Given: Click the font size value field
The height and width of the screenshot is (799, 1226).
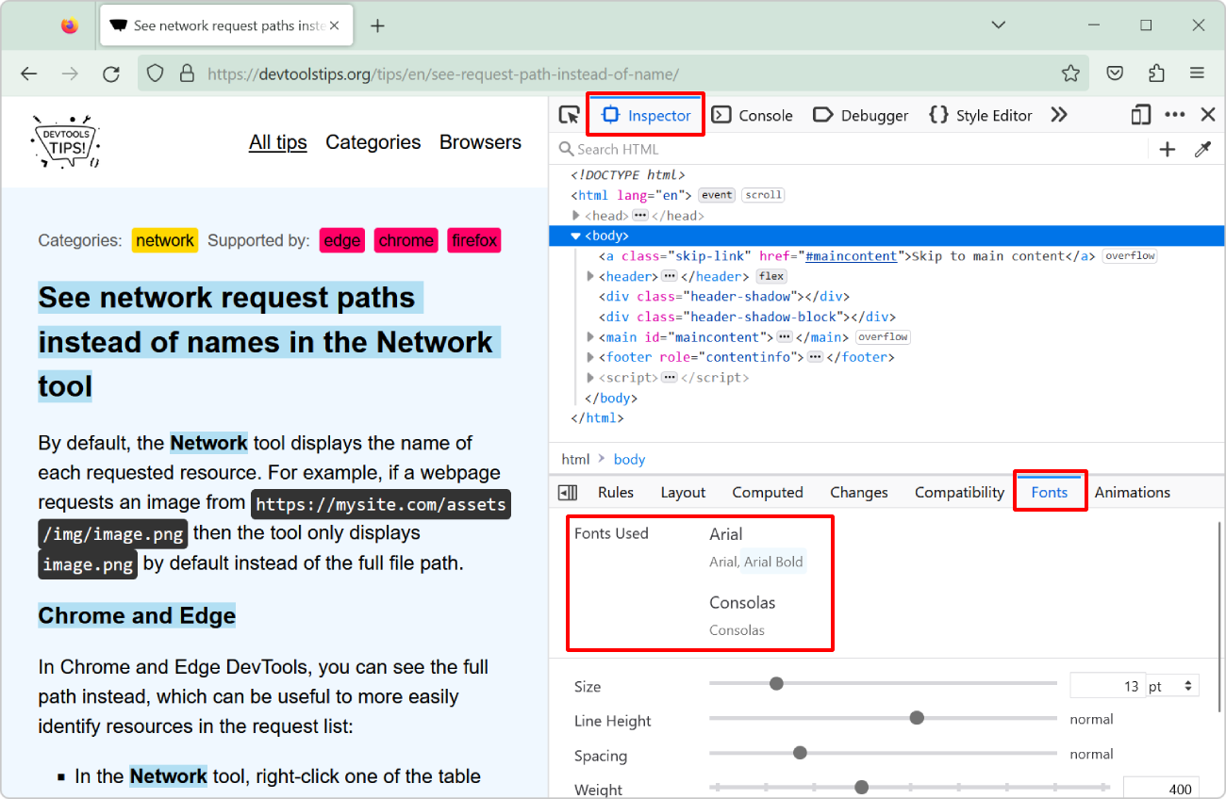Looking at the screenshot, I should pos(1106,686).
